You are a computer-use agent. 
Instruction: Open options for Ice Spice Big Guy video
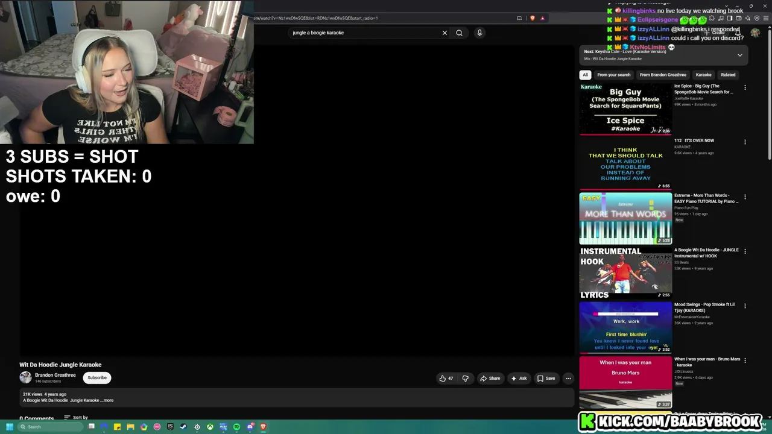[x=745, y=87]
